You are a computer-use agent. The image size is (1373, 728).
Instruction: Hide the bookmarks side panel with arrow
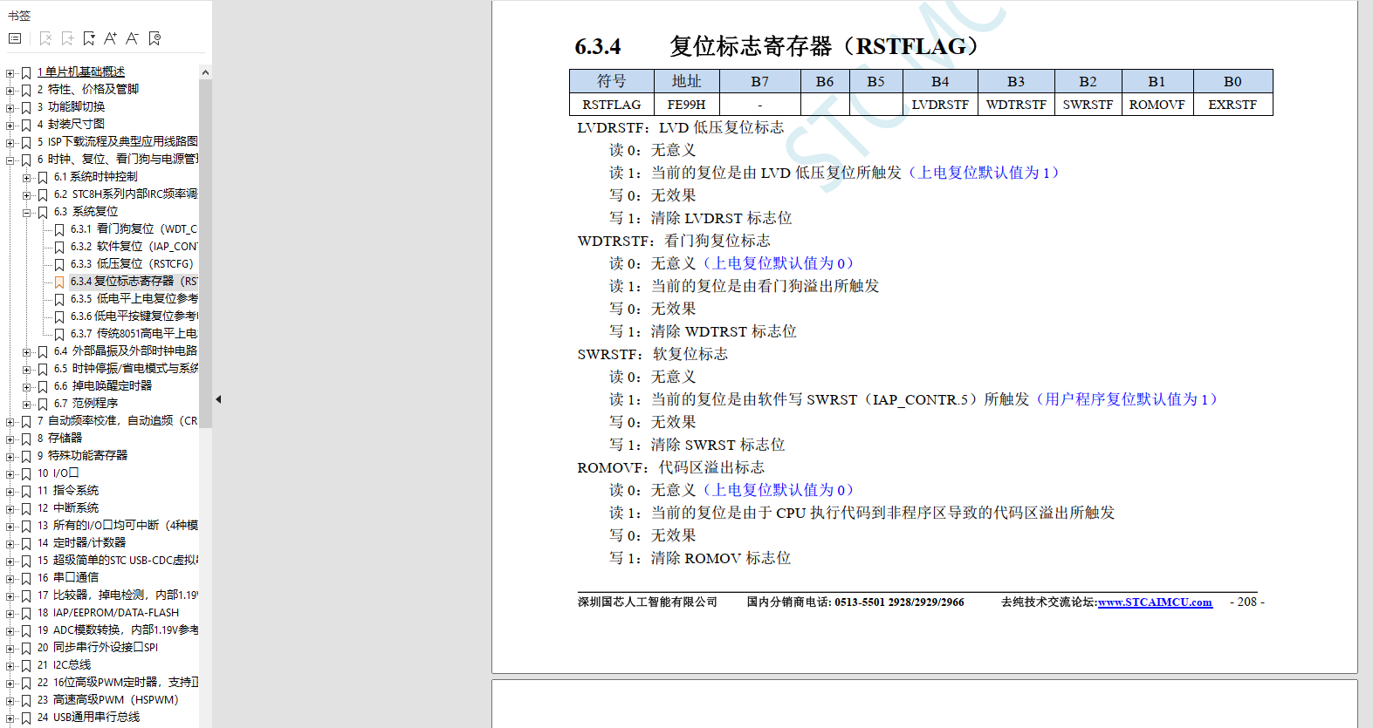(x=218, y=399)
